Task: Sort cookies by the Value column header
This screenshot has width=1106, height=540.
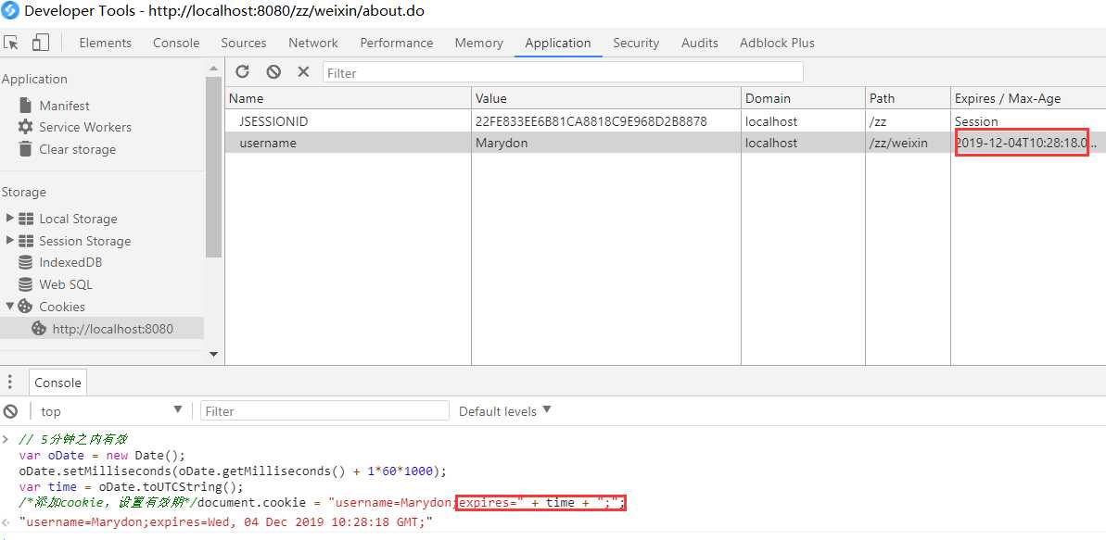Action: 606,99
